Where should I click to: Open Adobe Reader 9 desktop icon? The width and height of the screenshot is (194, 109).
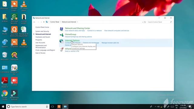tap(5, 82)
